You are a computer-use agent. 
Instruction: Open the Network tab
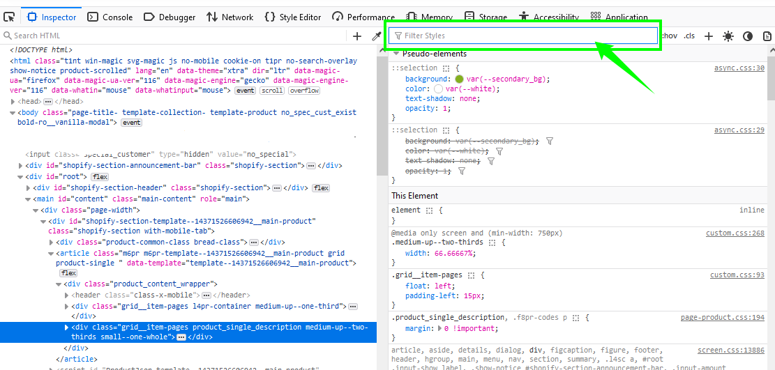pyautogui.click(x=231, y=17)
